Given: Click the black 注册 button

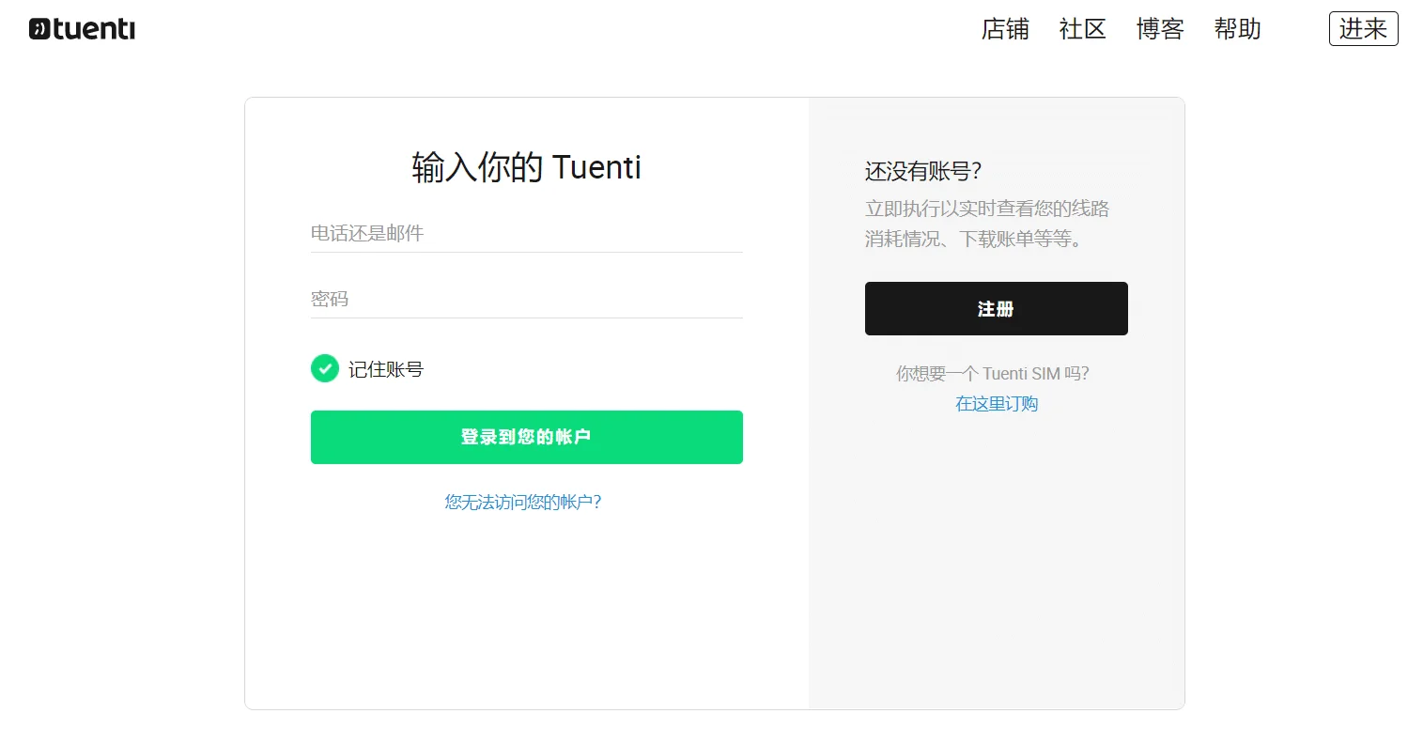Looking at the screenshot, I should [x=996, y=308].
